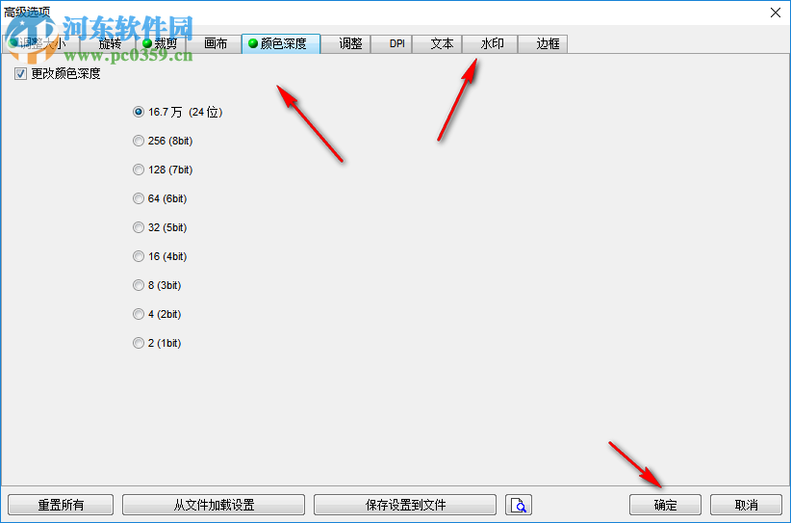Go to the 调整 tab
Image resolution: width=791 pixels, height=523 pixels.
[x=346, y=44]
